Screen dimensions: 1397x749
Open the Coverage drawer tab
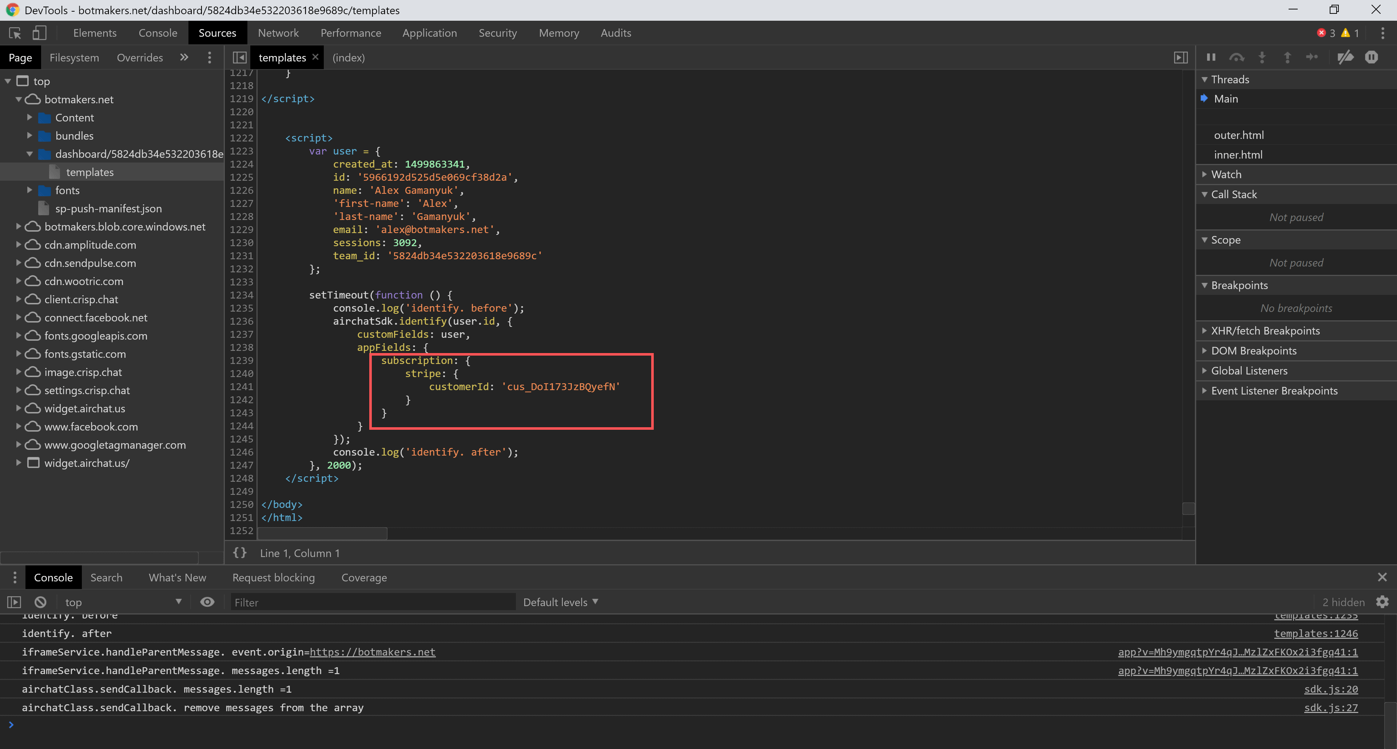(364, 578)
